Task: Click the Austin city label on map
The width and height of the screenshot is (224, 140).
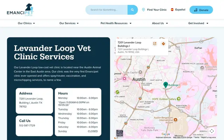Action: 139,79
